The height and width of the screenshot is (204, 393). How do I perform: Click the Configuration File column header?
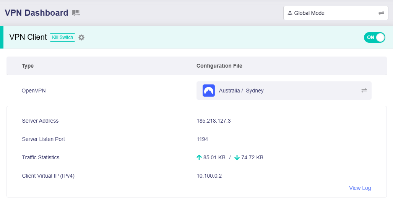(x=219, y=66)
